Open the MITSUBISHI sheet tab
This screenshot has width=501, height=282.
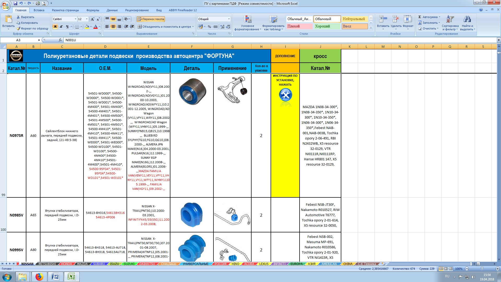pos(47,264)
